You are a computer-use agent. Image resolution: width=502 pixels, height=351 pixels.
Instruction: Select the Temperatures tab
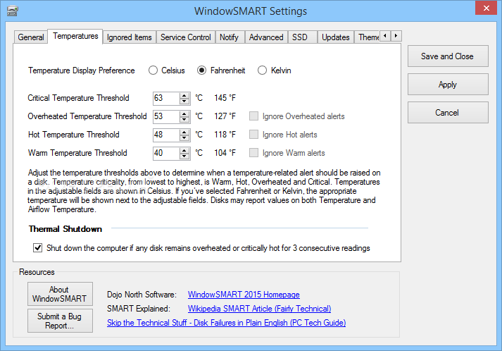pyautogui.click(x=75, y=36)
